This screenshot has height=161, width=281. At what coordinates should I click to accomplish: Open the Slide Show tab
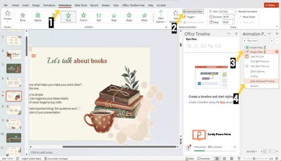click(x=81, y=5)
